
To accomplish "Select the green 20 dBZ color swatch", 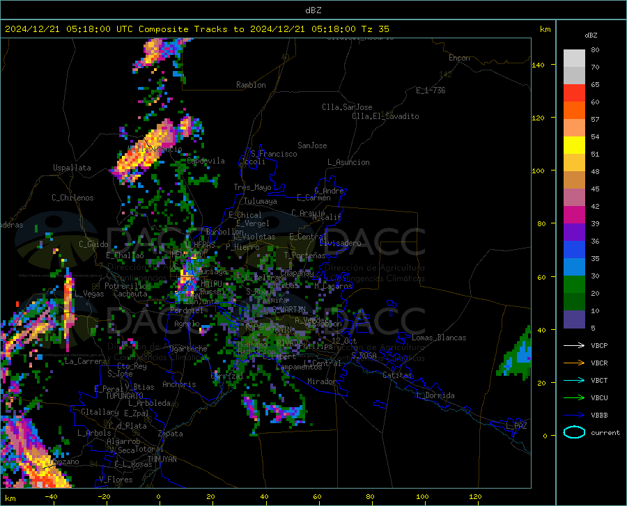I will 574,285.
